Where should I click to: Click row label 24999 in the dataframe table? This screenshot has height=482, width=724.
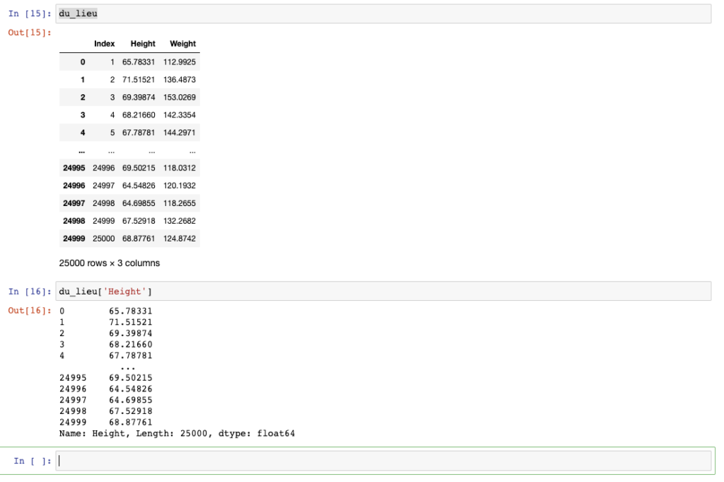(74, 239)
